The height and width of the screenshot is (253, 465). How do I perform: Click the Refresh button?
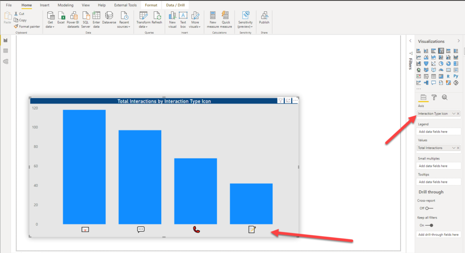pyautogui.click(x=157, y=18)
